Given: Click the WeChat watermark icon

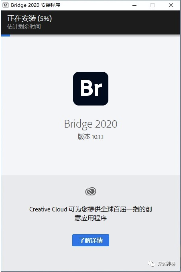Looking at the screenshot, I should click(151, 264).
